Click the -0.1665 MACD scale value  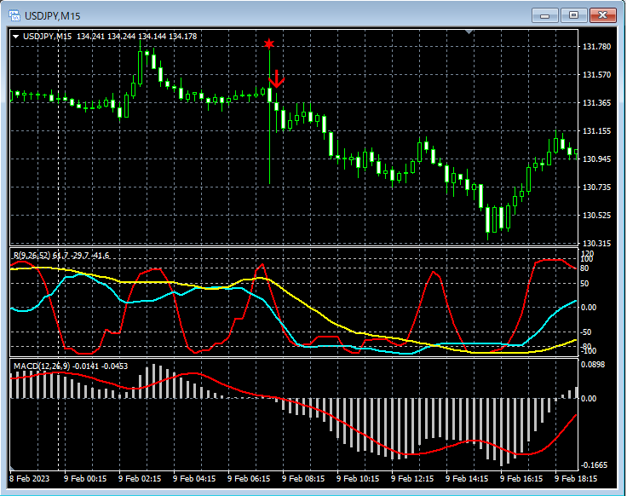coord(595,465)
